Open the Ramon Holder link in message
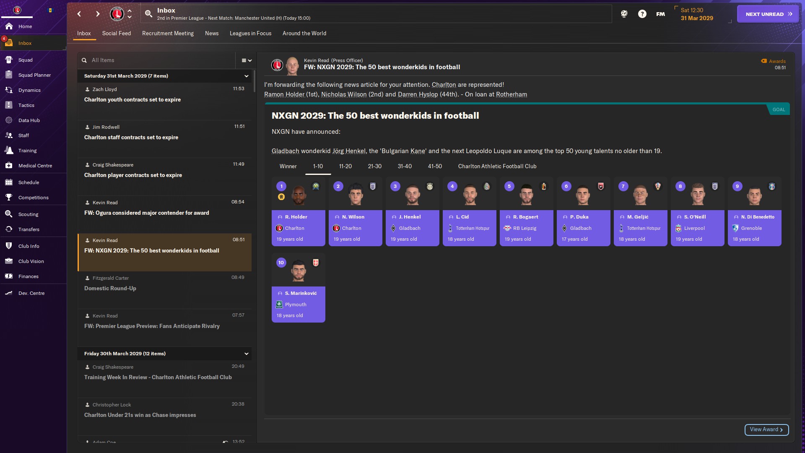The image size is (805, 453). pos(284,94)
